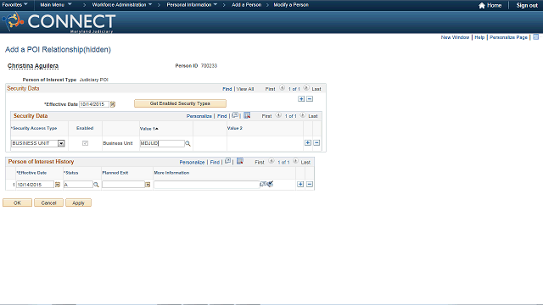This screenshot has width=543, height=305.
Task: Delete the outer Security Data row
Action: (x=310, y=99)
